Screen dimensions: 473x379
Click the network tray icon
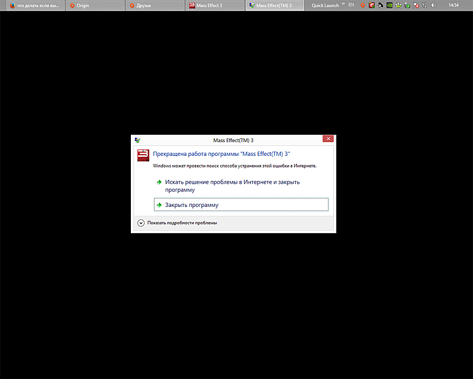425,5
